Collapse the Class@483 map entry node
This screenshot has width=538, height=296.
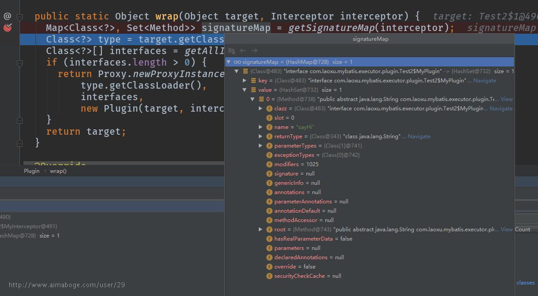coord(237,71)
